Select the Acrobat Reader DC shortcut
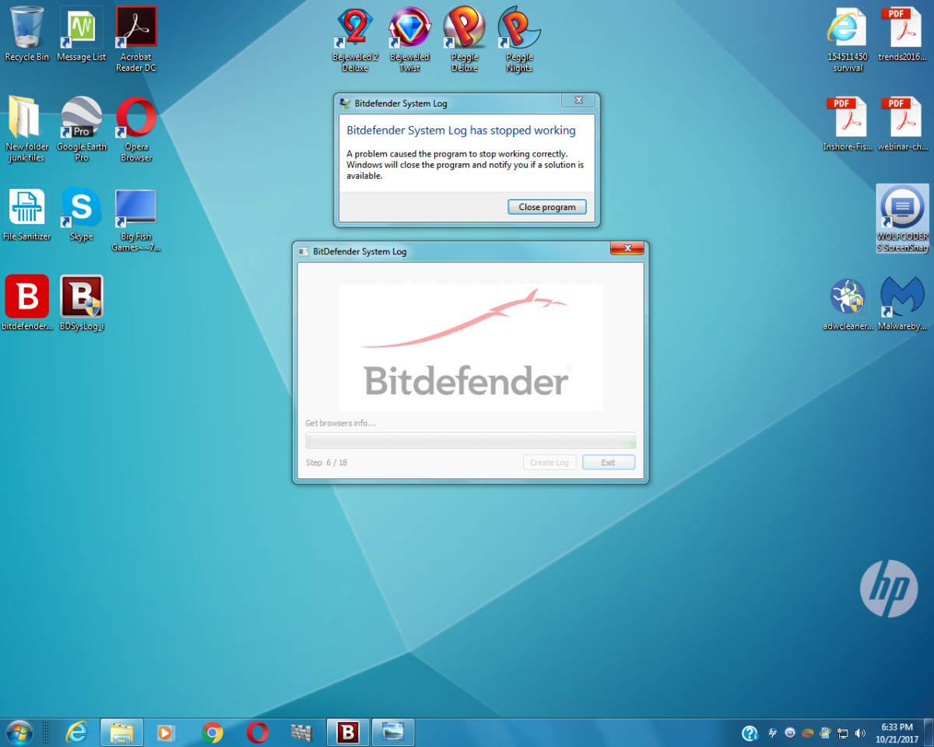The image size is (934, 747). pyautogui.click(x=136, y=39)
